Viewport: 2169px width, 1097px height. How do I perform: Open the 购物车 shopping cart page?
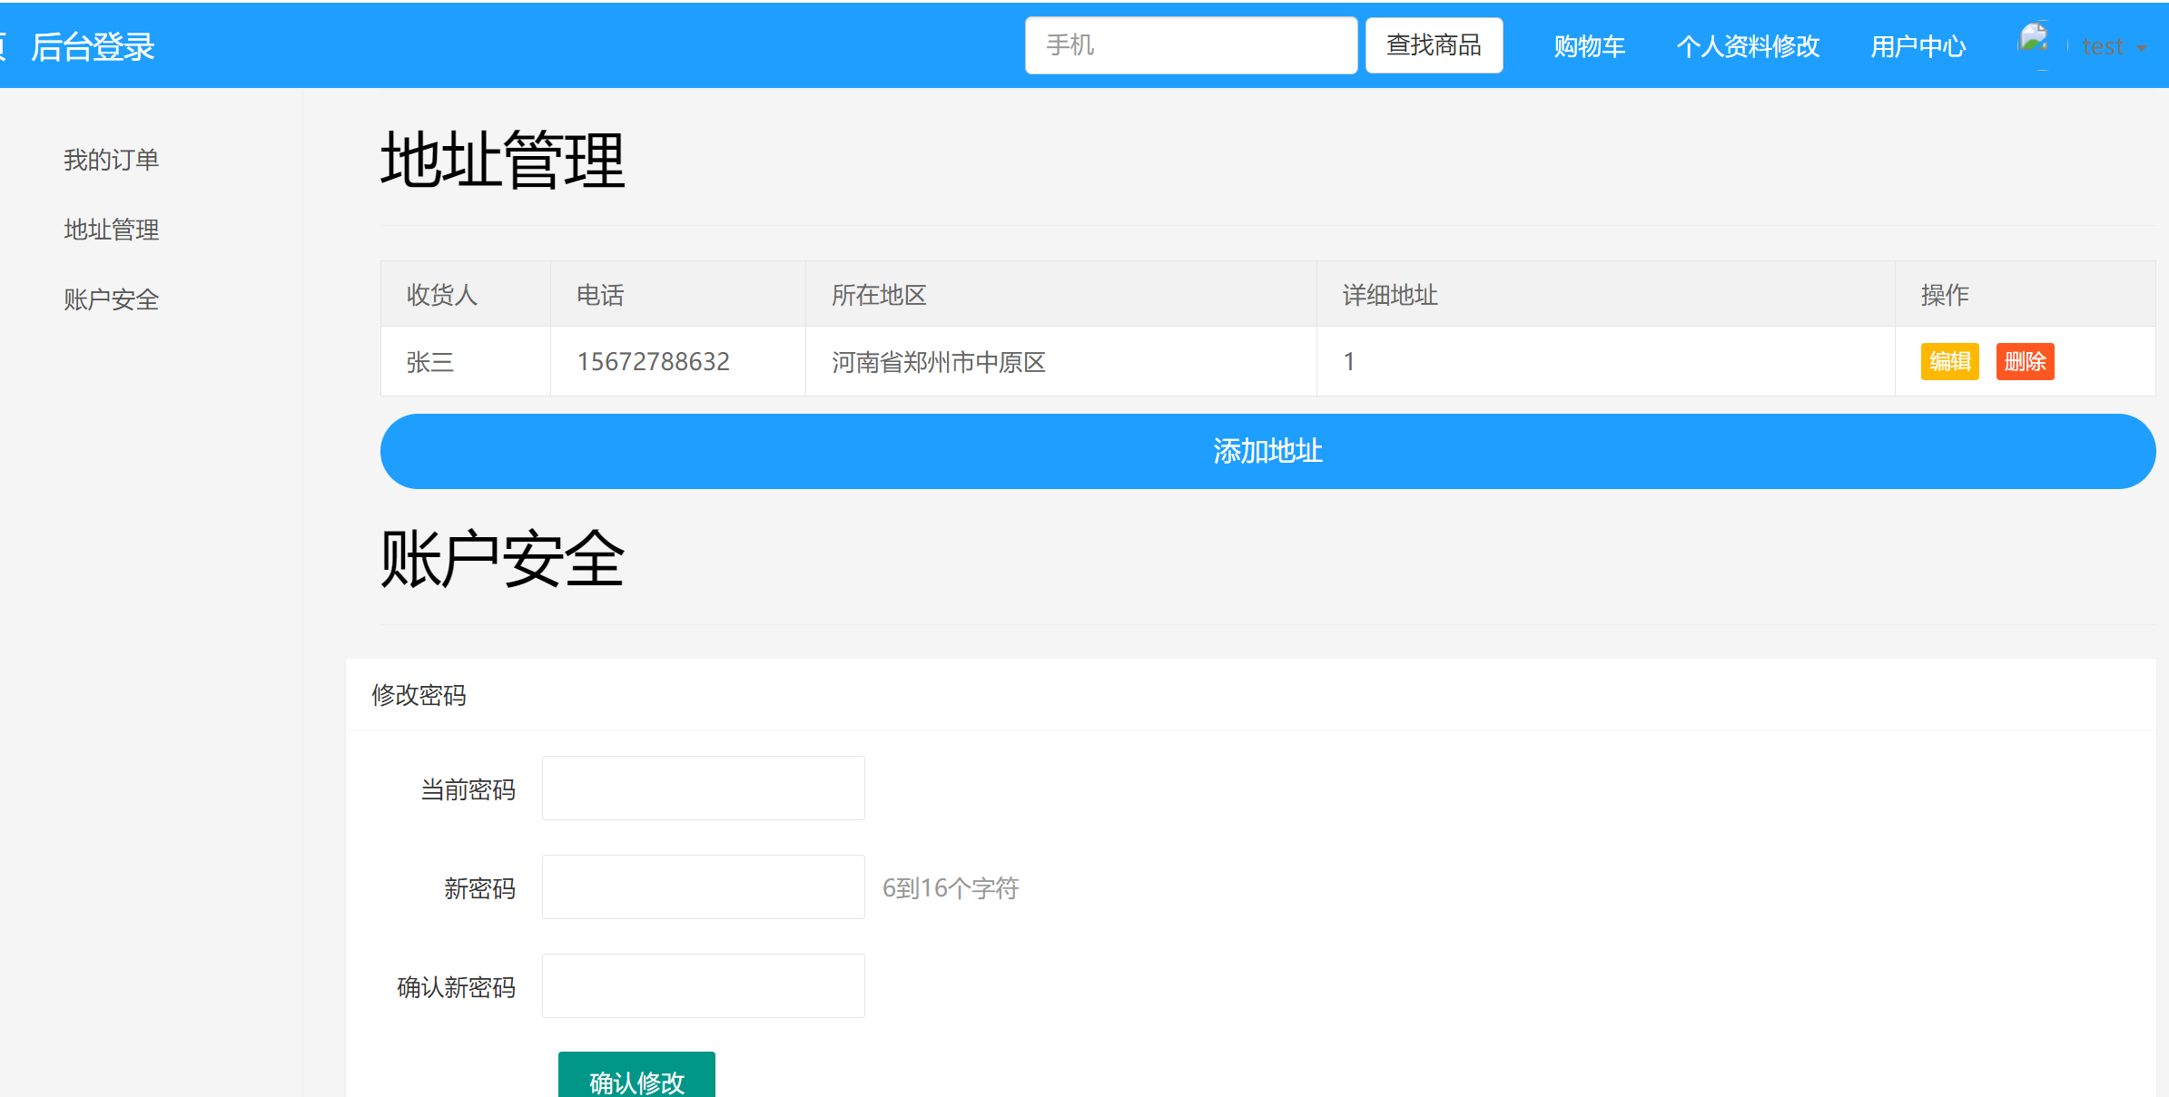pyautogui.click(x=1588, y=46)
